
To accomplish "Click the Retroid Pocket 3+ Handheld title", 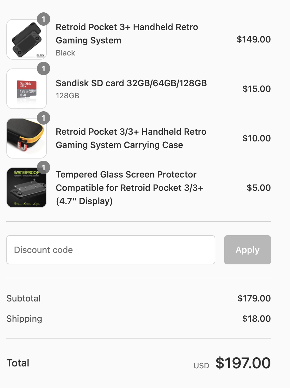I will pos(127,34).
